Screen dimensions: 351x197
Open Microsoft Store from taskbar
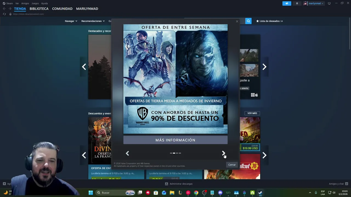pyautogui.click(x=156, y=193)
